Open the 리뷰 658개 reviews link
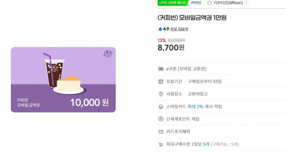 click(x=179, y=29)
